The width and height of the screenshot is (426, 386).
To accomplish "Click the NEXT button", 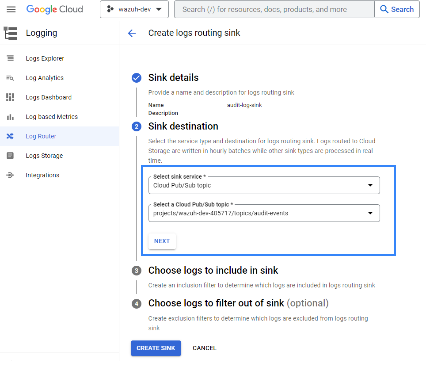I will [x=162, y=241].
